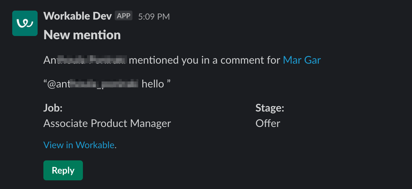Click the word hello in quoted comment

coord(153,84)
